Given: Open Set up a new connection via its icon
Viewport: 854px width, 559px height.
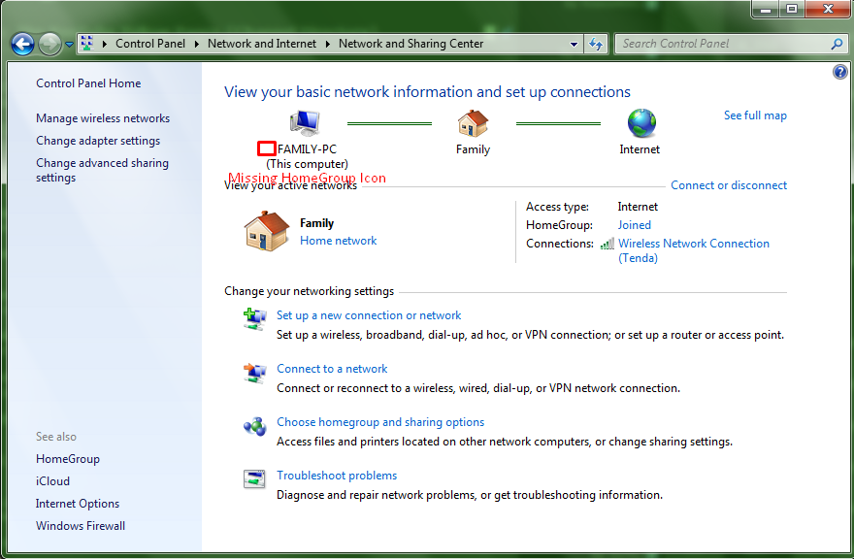Looking at the screenshot, I should 254,318.
